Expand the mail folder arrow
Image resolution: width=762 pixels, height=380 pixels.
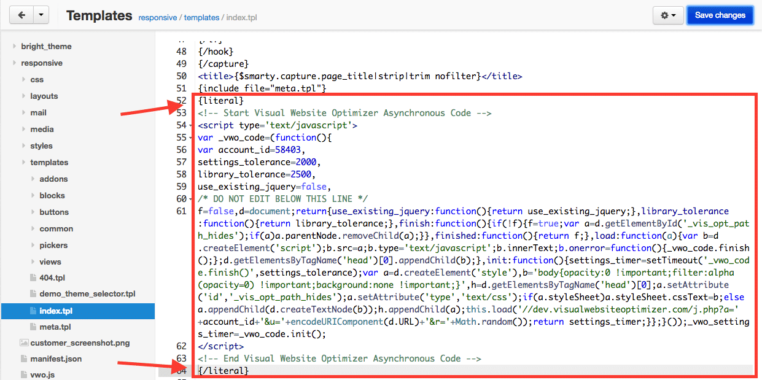(x=23, y=113)
